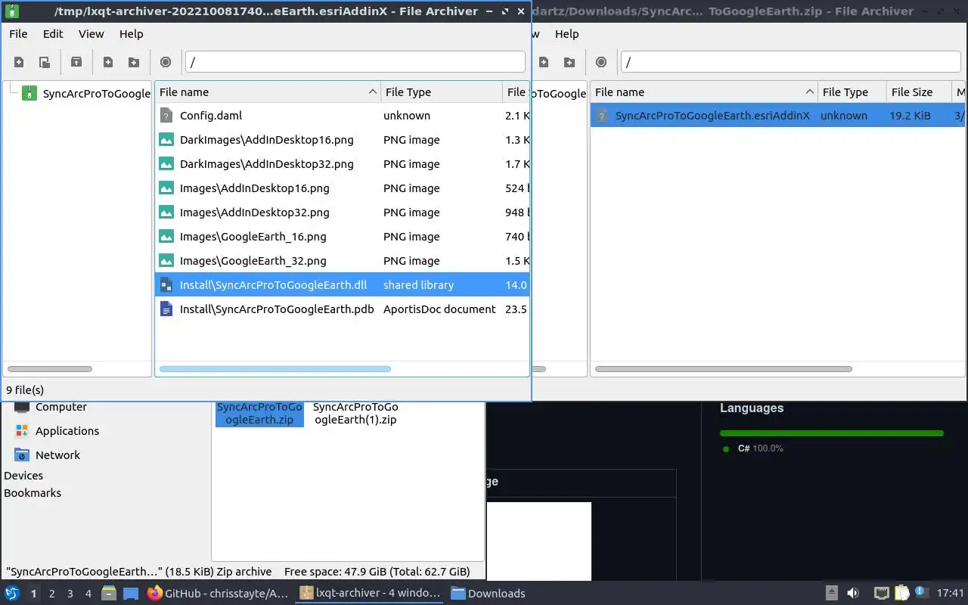Select Images\AddInDesktop16.png row
This screenshot has width=968, height=605.
coord(343,188)
